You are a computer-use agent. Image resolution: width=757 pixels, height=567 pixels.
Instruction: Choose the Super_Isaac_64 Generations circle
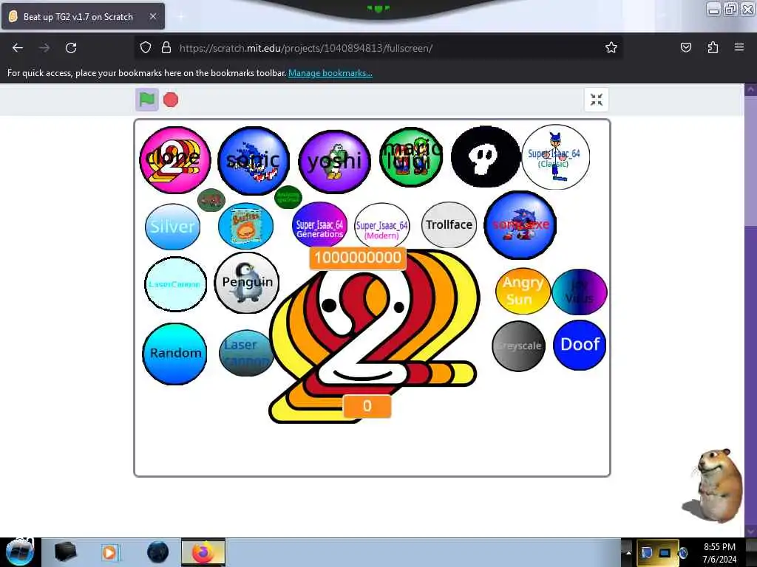point(319,225)
